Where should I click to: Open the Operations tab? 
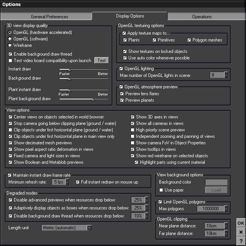202,17
